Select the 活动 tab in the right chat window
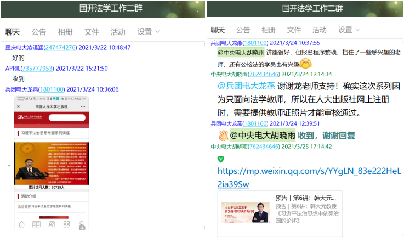This screenshot has width=404, height=242. coord(320,30)
